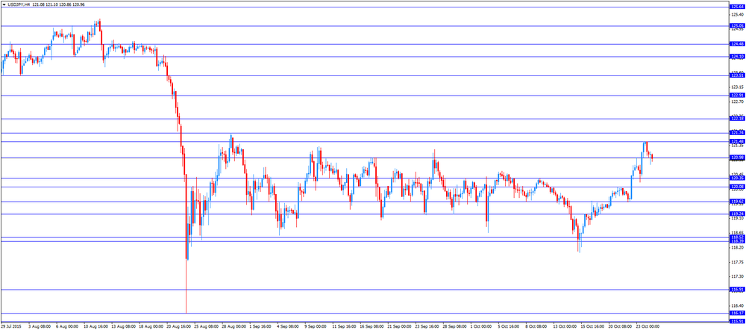The height and width of the screenshot is (330, 746).
Task: Click the 8 Oct 08:00 time label
Action: [538, 327]
